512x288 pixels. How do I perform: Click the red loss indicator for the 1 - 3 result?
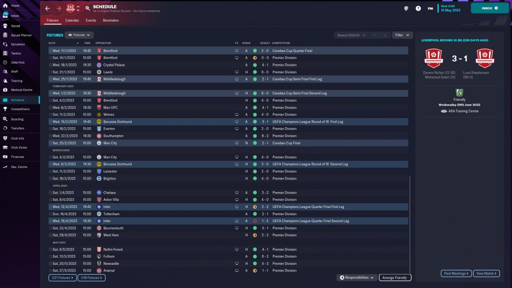click(255, 221)
